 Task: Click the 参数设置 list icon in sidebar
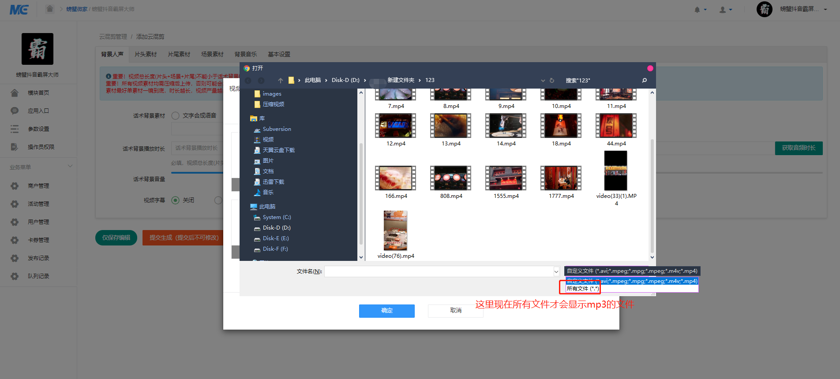15,129
